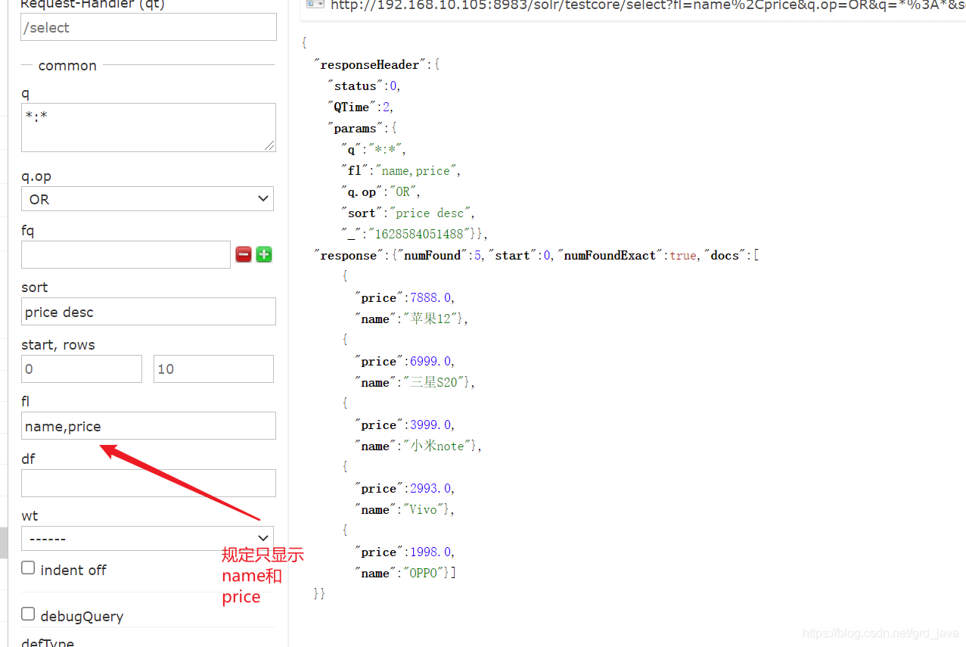Screen dimensions: 966x647
Task: Click the q query textarea containing *:*
Action: pos(148,127)
